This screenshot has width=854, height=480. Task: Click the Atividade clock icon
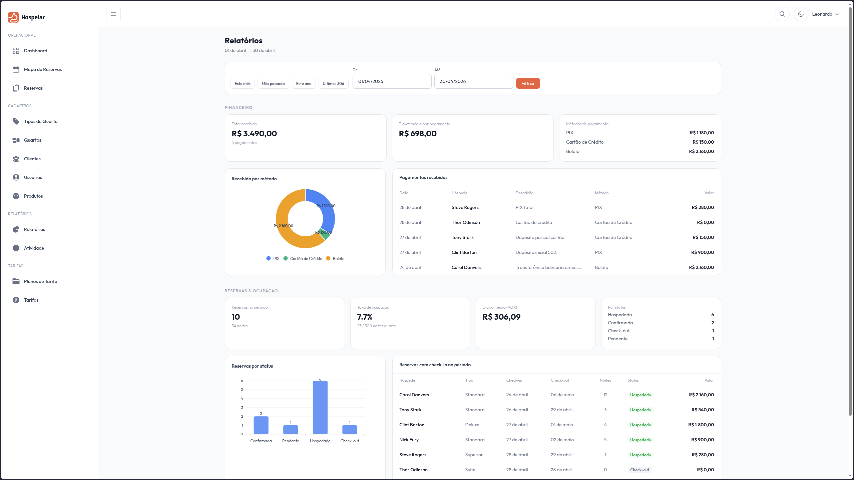coord(16,248)
